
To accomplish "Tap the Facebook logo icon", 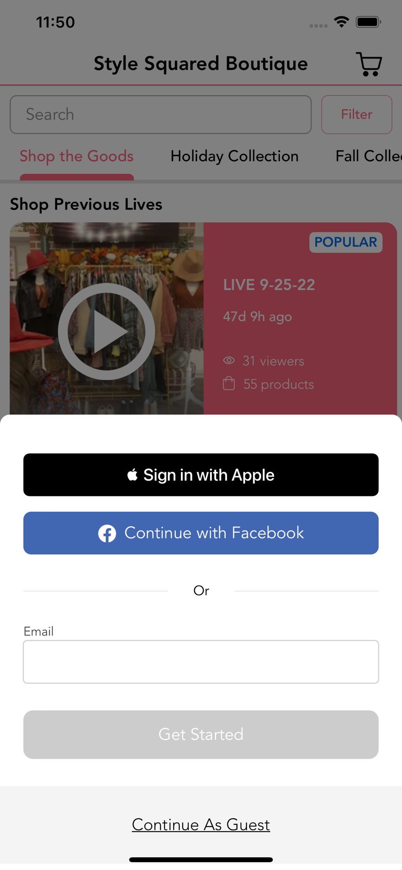I will [107, 533].
